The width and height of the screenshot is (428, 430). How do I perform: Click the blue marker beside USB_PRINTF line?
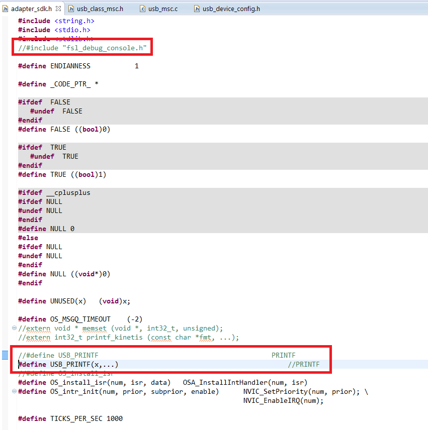pyautogui.click(x=5, y=355)
